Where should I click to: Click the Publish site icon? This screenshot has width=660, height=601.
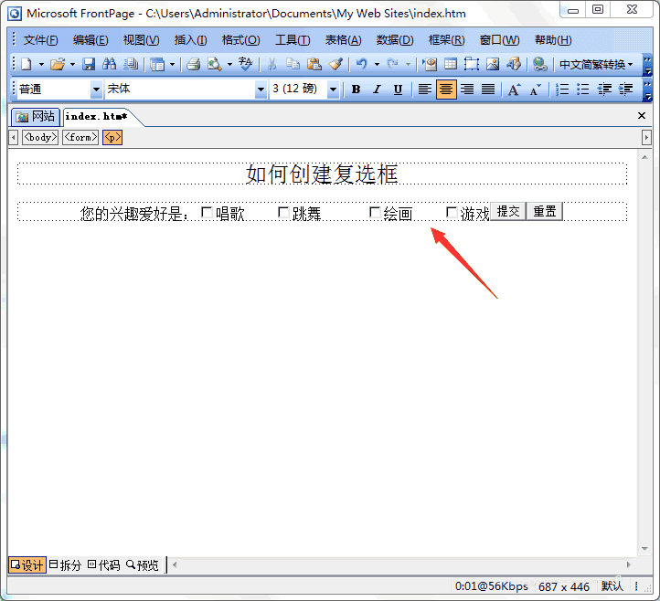coord(131,64)
